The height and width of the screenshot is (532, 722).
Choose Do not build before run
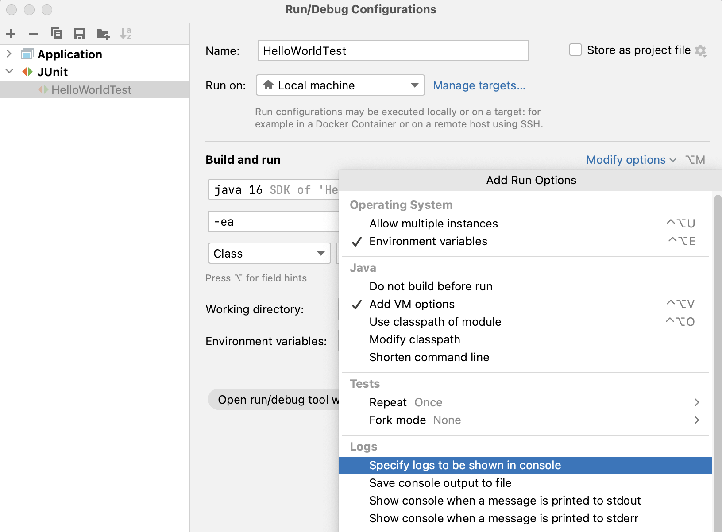[x=525, y=286]
